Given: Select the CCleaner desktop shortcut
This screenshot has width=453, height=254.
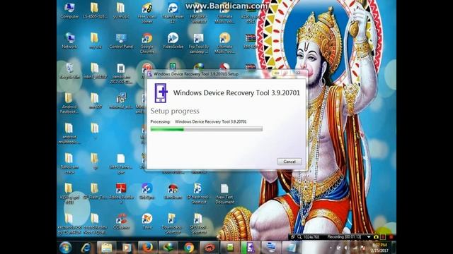Looking at the screenshot, I should [x=121, y=222].
